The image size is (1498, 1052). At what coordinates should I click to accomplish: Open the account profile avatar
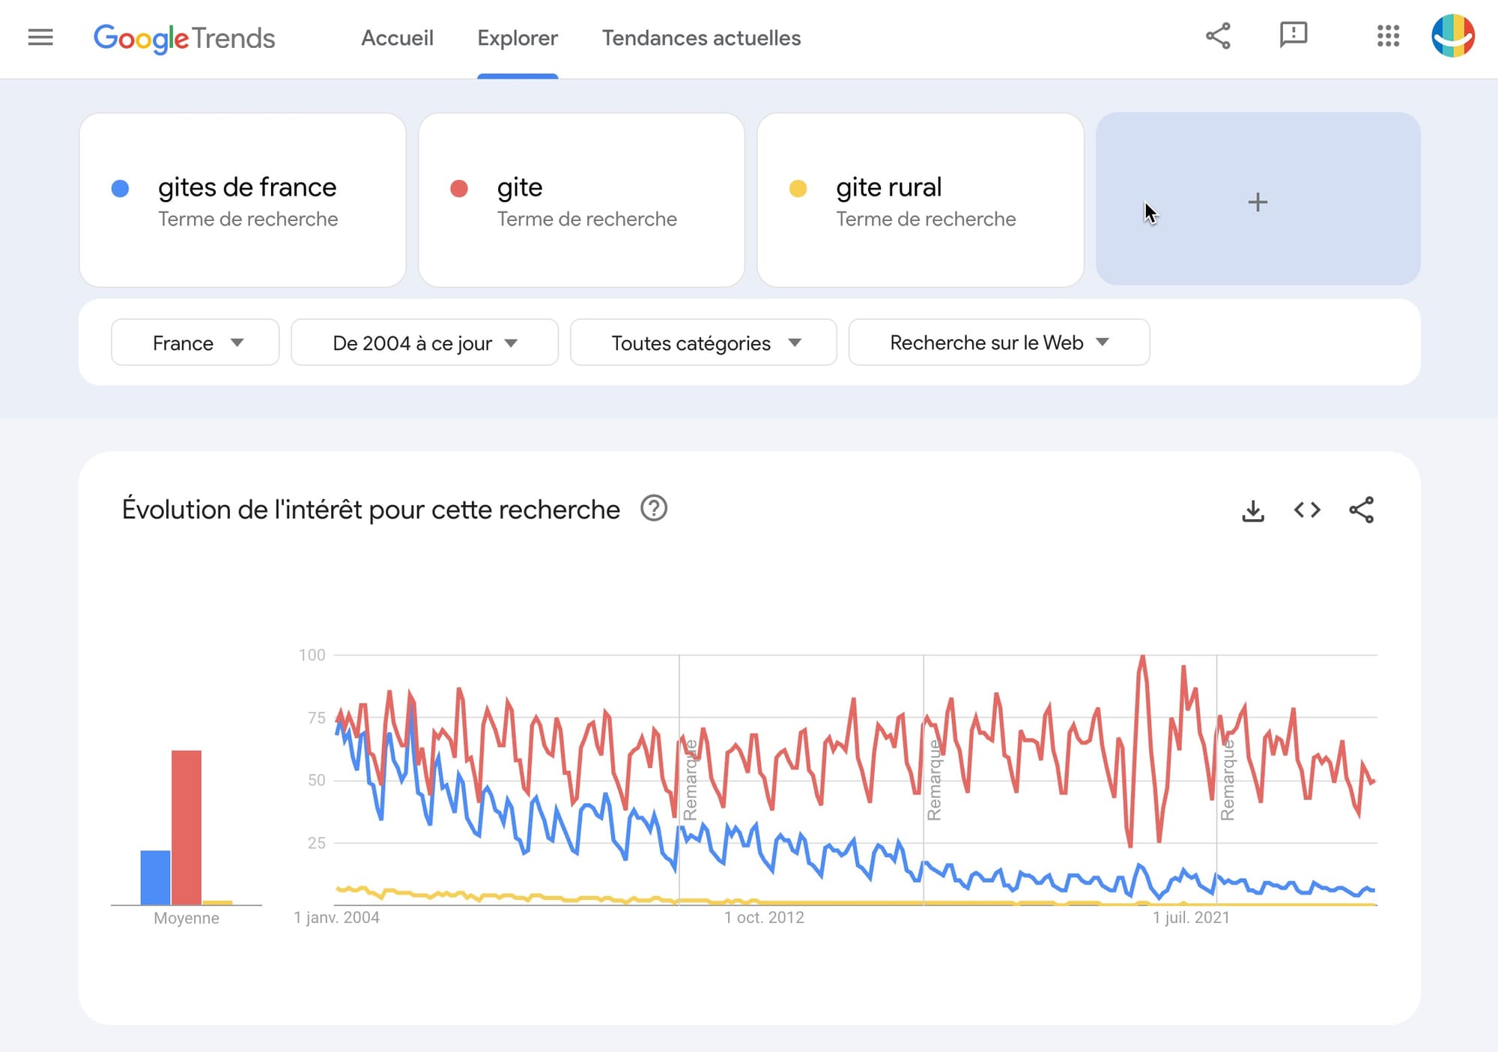click(x=1452, y=36)
